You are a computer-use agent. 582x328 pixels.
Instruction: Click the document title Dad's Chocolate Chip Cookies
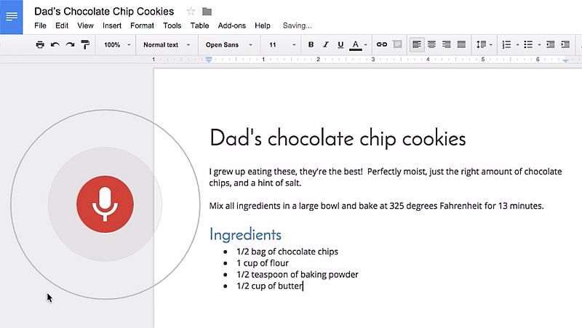pyautogui.click(x=104, y=12)
